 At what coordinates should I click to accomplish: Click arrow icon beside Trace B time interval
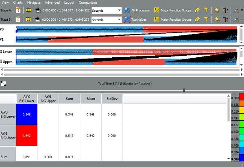click(x=38, y=20)
